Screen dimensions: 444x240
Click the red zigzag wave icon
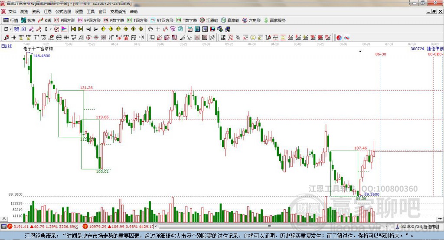click(165, 29)
